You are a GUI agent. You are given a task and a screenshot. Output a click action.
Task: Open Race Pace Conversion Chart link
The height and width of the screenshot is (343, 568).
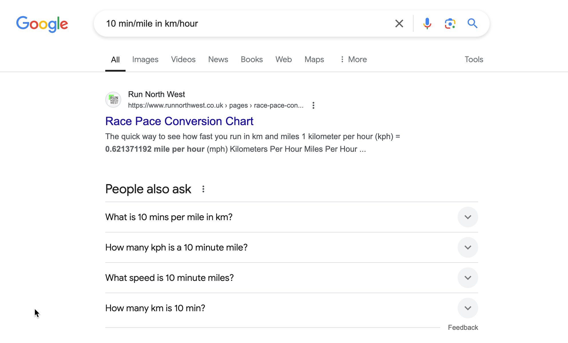coord(179,121)
